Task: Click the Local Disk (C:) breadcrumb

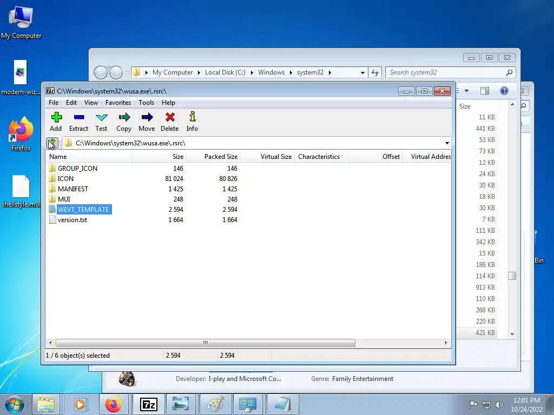Action: click(x=225, y=72)
